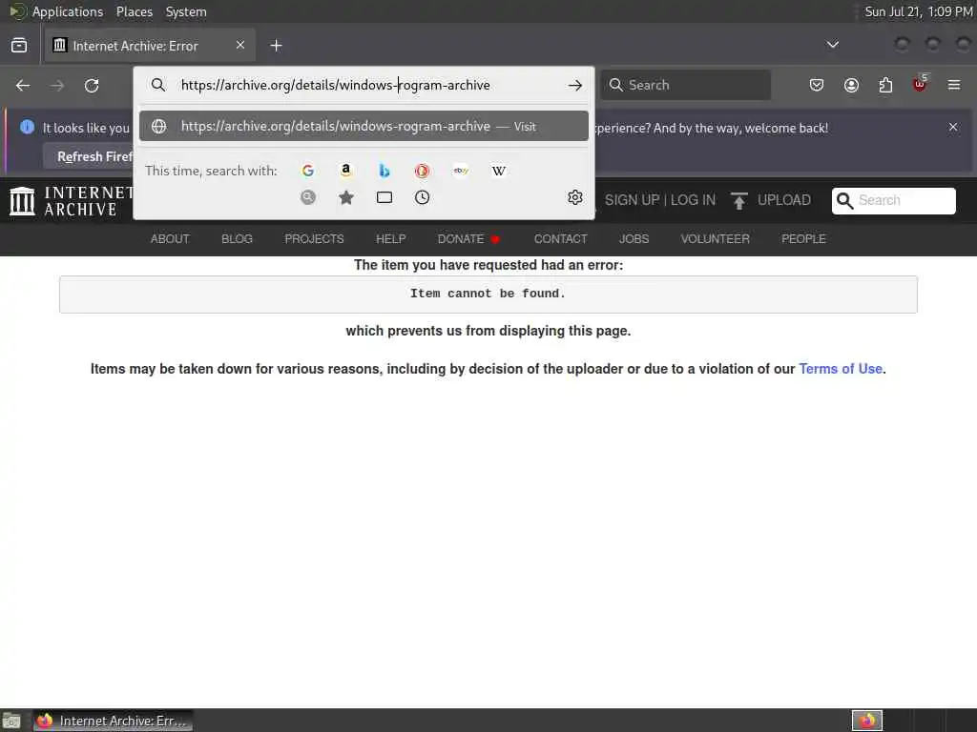
Task: Open a new tab with plus icon
Action: [276, 46]
